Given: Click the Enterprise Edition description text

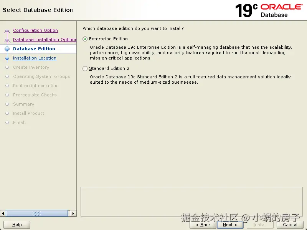Looking at the screenshot, I should [191, 53].
